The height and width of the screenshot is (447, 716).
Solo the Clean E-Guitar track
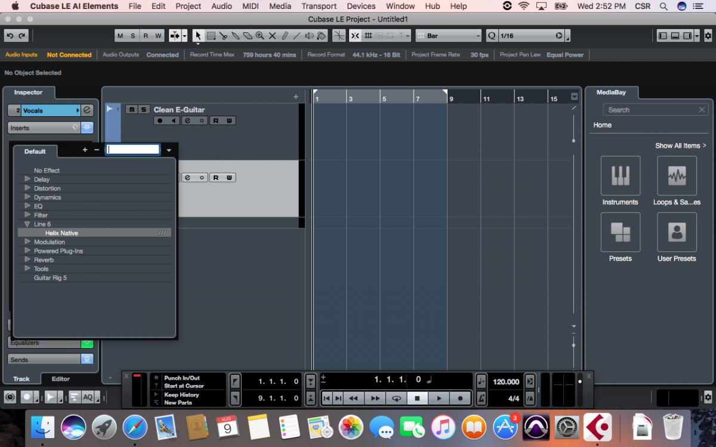point(143,110)
